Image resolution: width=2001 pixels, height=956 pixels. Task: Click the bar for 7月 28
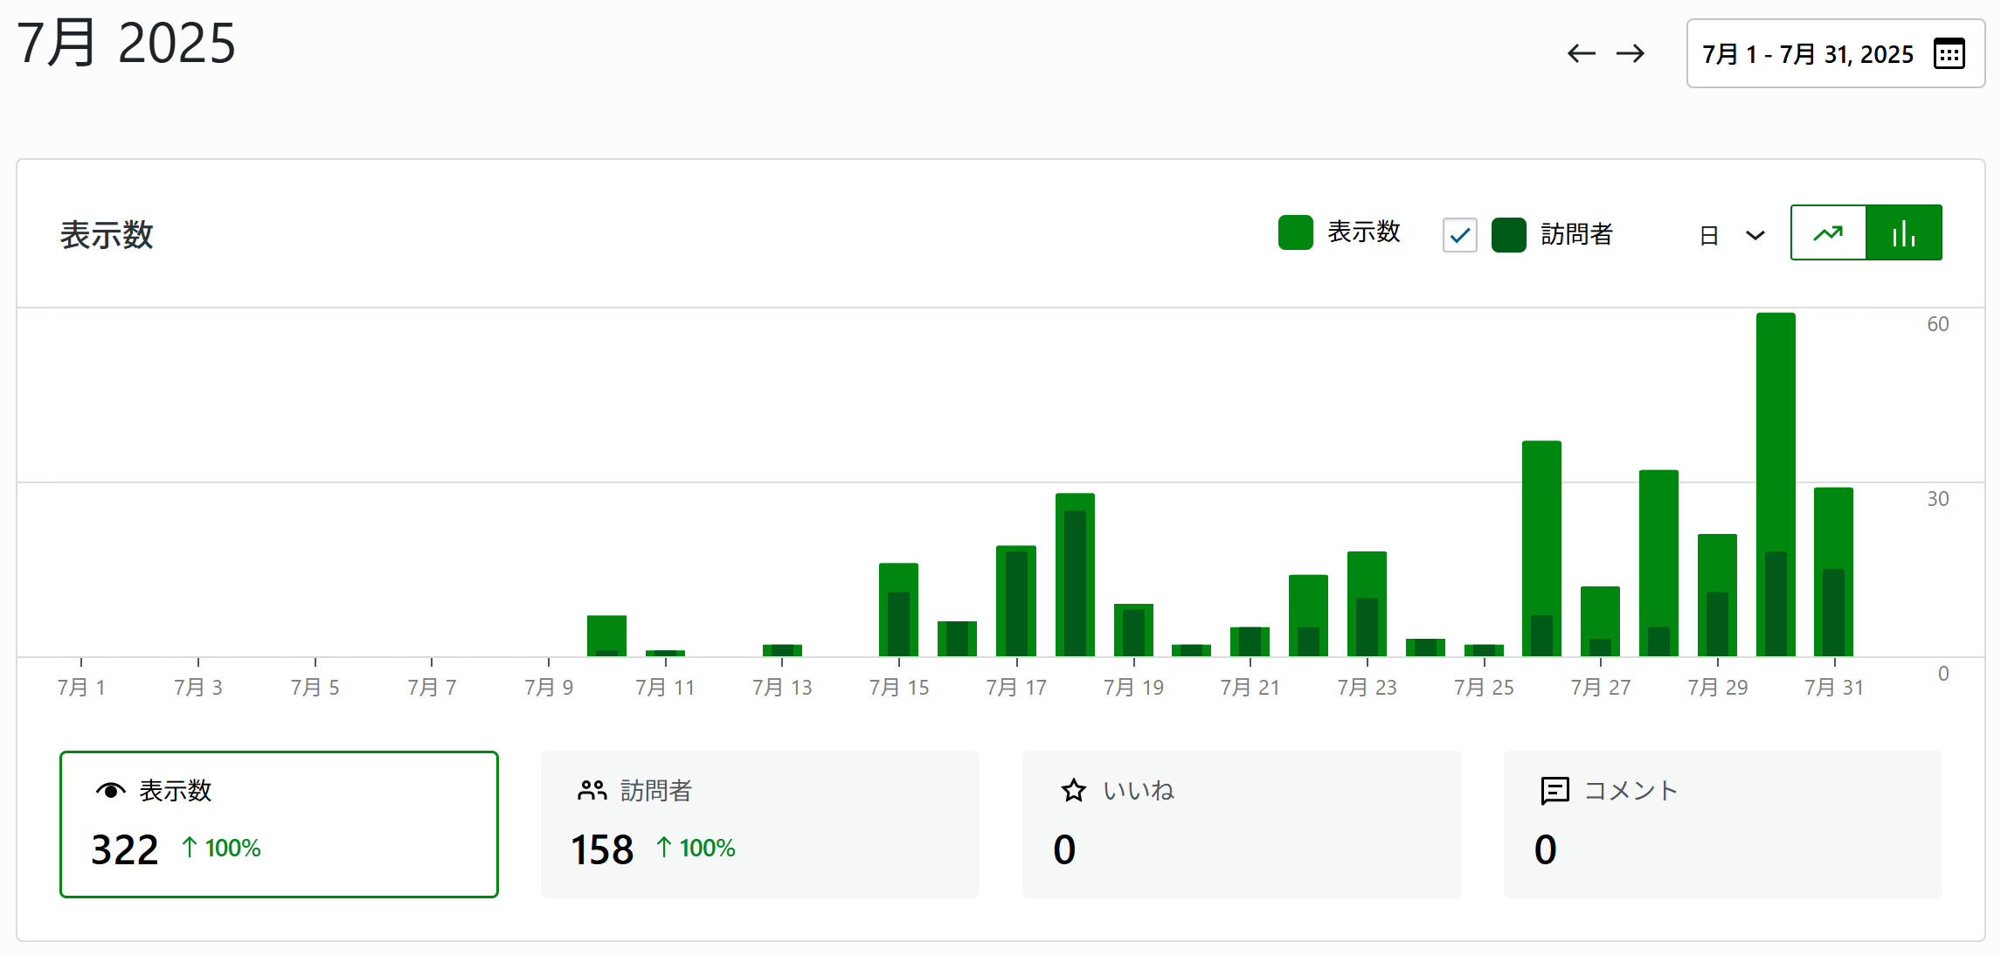click(x=1658, y=563)
